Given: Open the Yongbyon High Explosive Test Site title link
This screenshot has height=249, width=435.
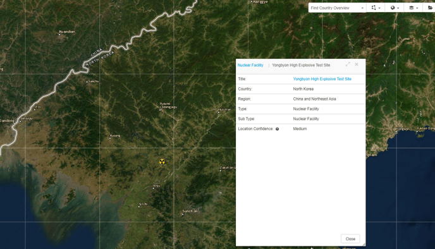Looking at the screenshot, I should [x=322, y=79].
